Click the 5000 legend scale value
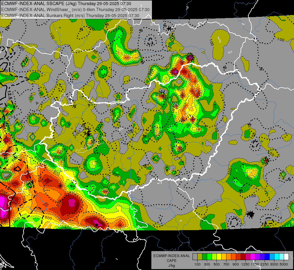Viewport: 294px width, 270px height. tap(284, 264)
